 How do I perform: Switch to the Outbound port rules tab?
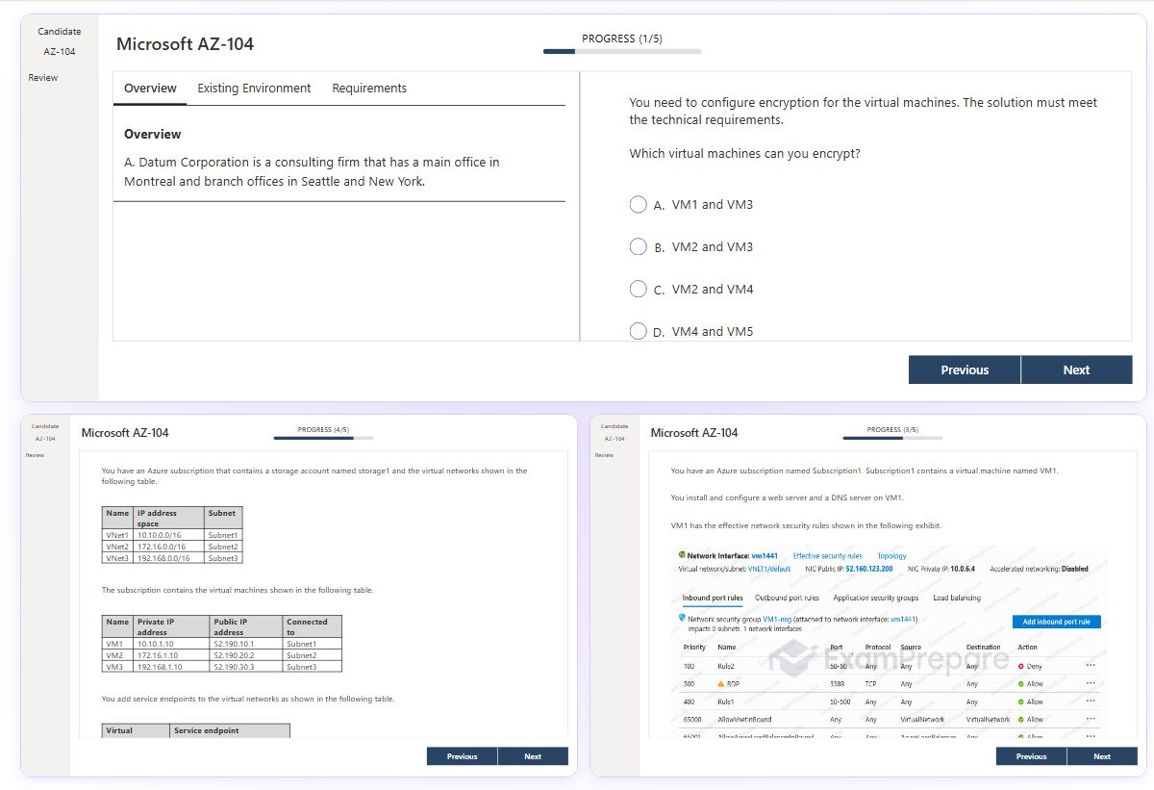click(x=787, y=598)
